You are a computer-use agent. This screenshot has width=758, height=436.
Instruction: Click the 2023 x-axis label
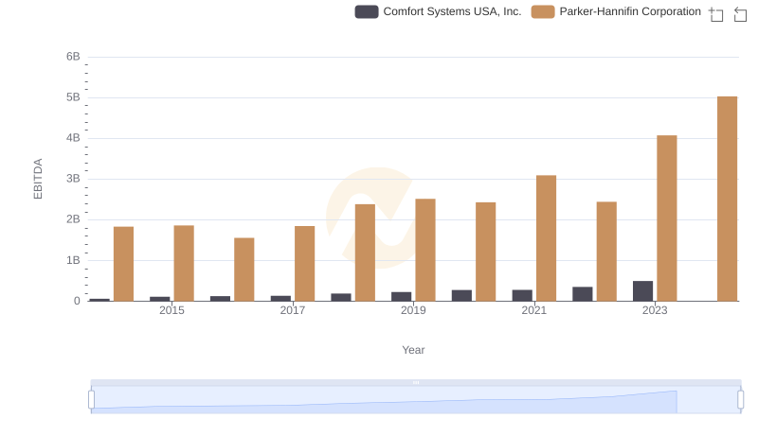655,310
